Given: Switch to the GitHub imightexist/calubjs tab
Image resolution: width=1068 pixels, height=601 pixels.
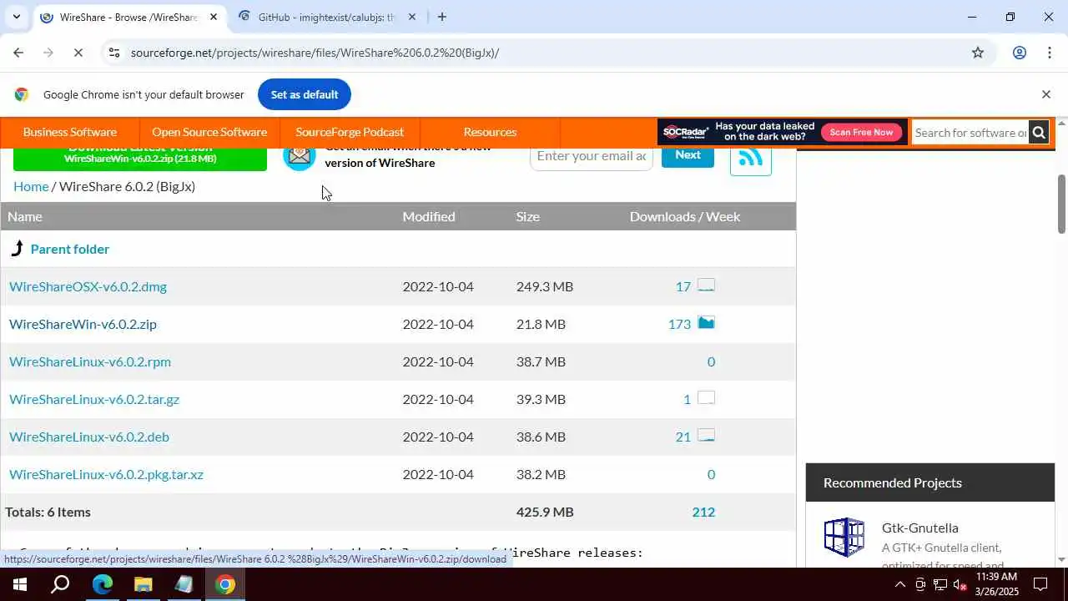Looking at the screenshot, I should [326, 17].
